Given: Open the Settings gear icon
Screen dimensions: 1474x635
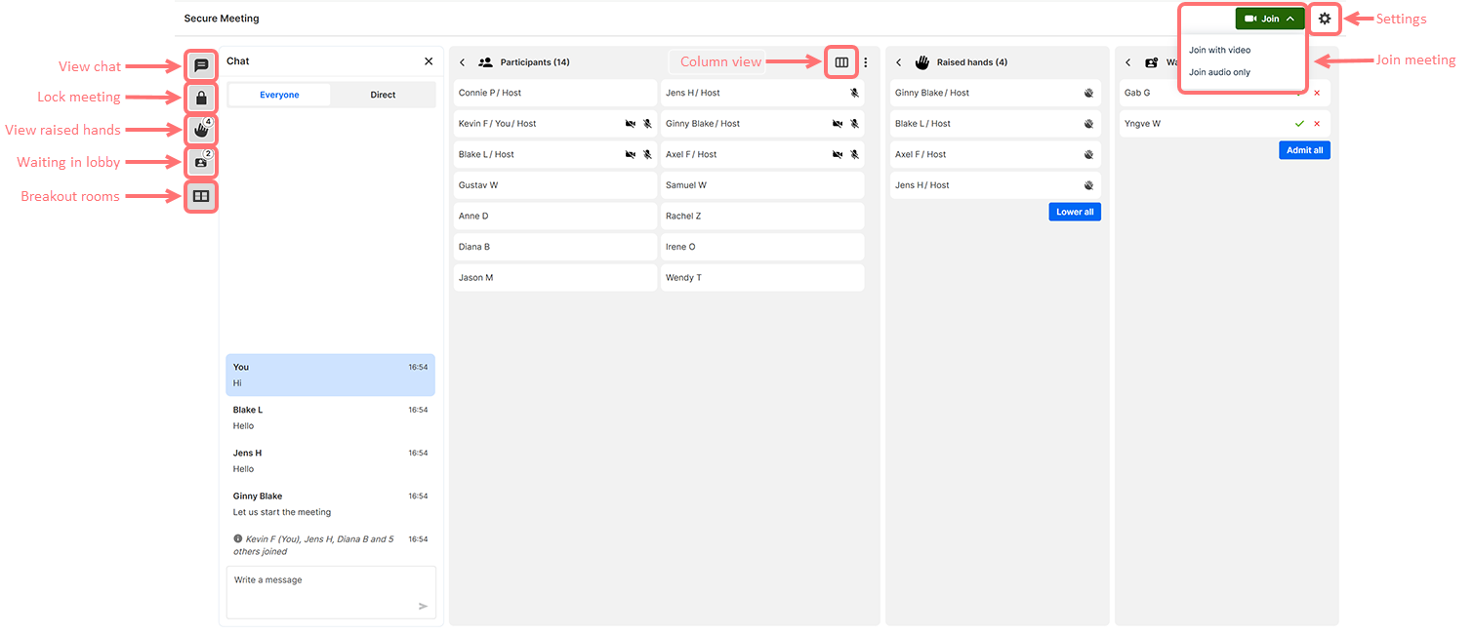Looking at the screenshot, I should click(x=1324, y=19).
